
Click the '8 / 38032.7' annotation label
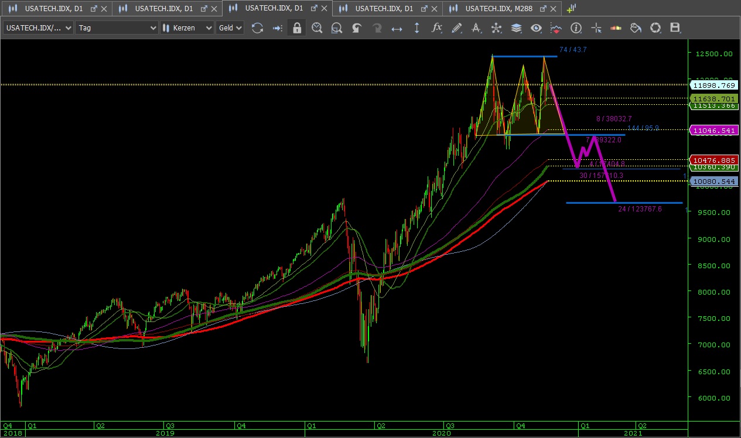pyautogui.click(x=614, y=118)
